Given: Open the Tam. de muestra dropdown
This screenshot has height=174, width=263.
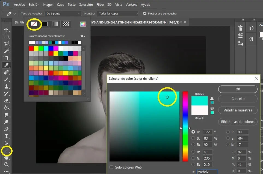Looking at the screenshot, I should 63,13.
